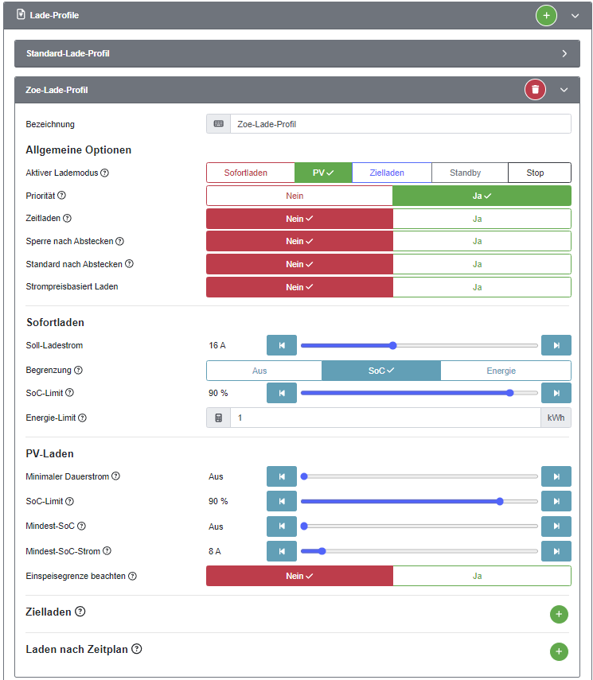593x680 pixels.
Task: Open help for Zeitladen
Action: [67, 218]
